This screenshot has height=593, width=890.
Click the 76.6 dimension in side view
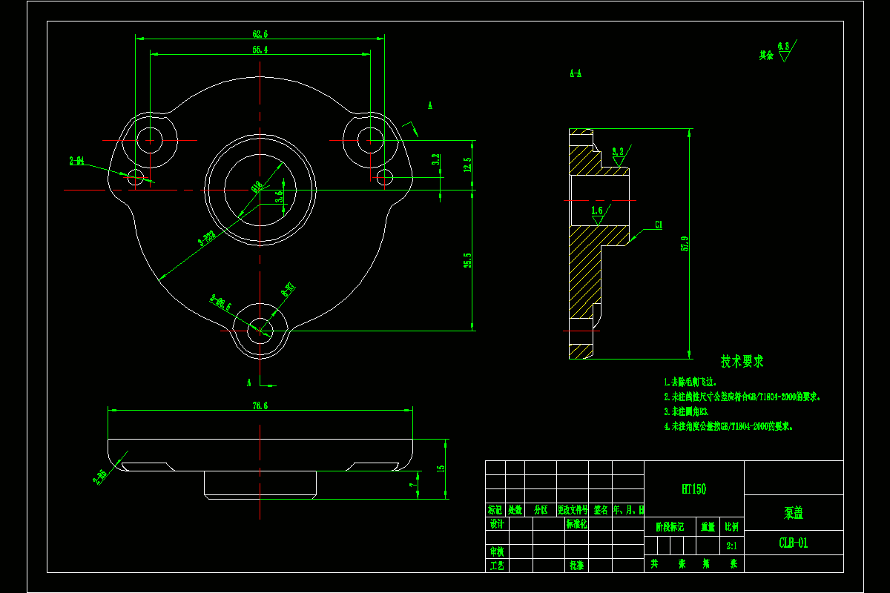(260, 405)
